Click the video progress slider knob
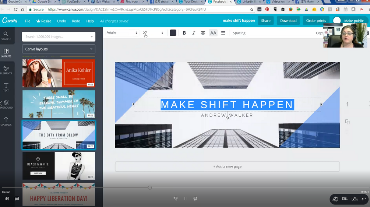Viewport: 370px width, 207px height. [150, 187]
